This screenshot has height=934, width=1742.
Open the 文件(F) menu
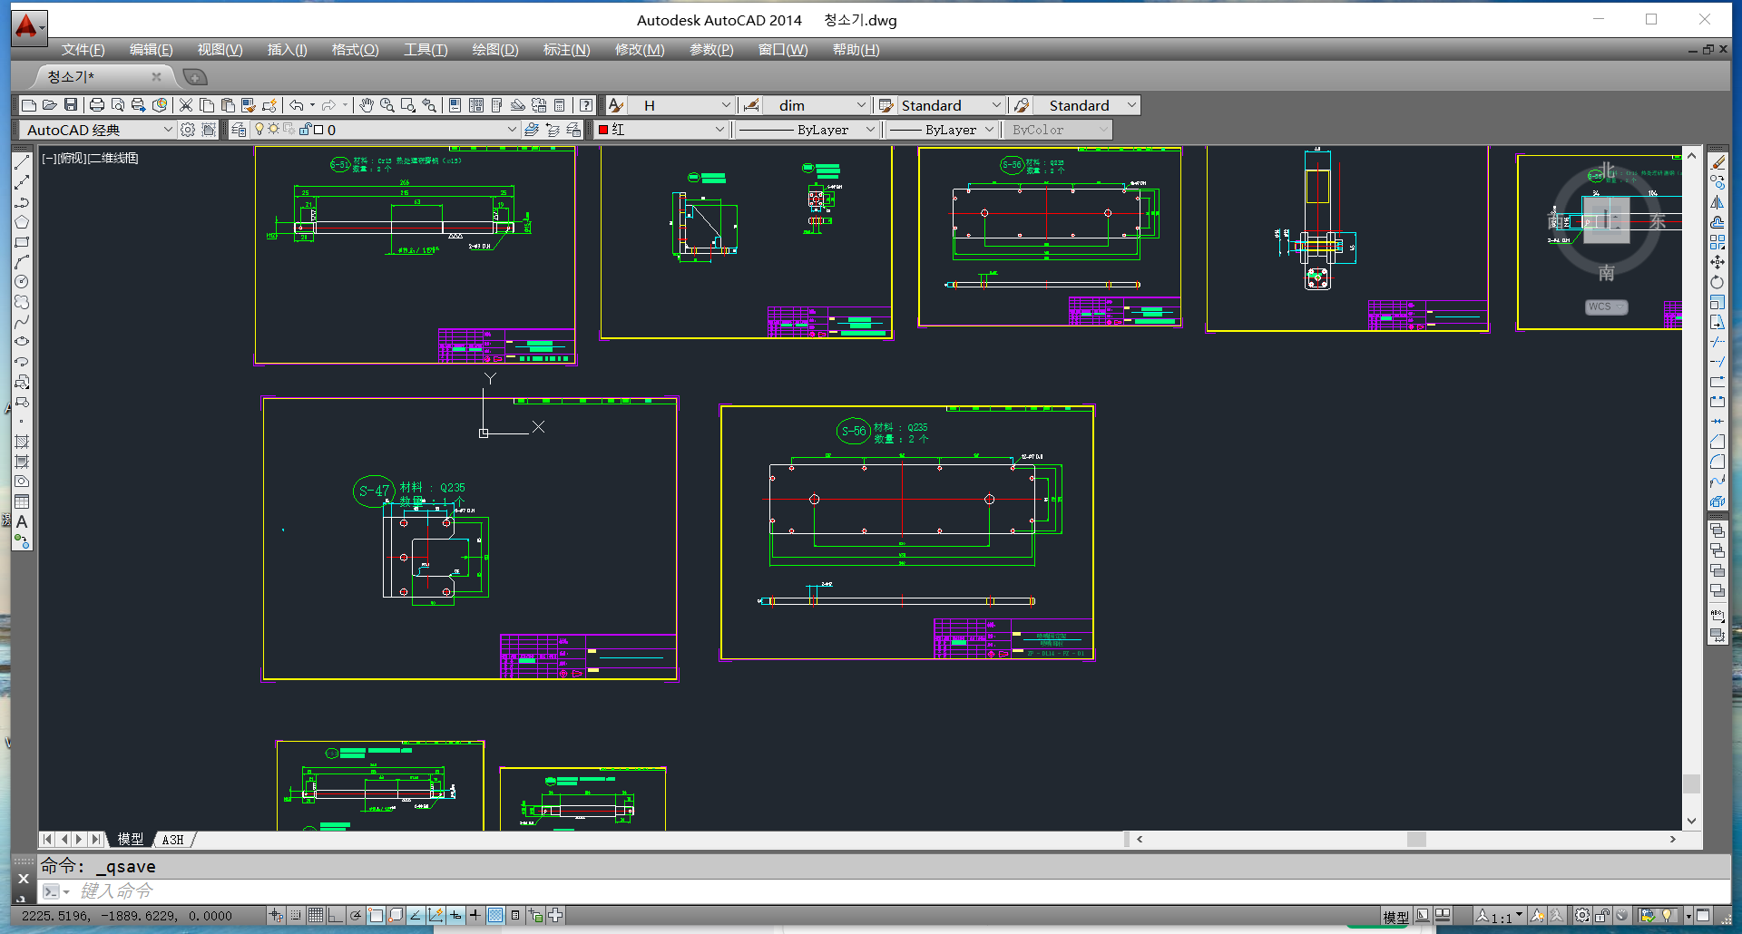[x=83, y=50]
